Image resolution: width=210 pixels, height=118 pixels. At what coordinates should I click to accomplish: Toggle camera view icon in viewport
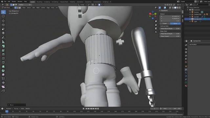(156, 29)
